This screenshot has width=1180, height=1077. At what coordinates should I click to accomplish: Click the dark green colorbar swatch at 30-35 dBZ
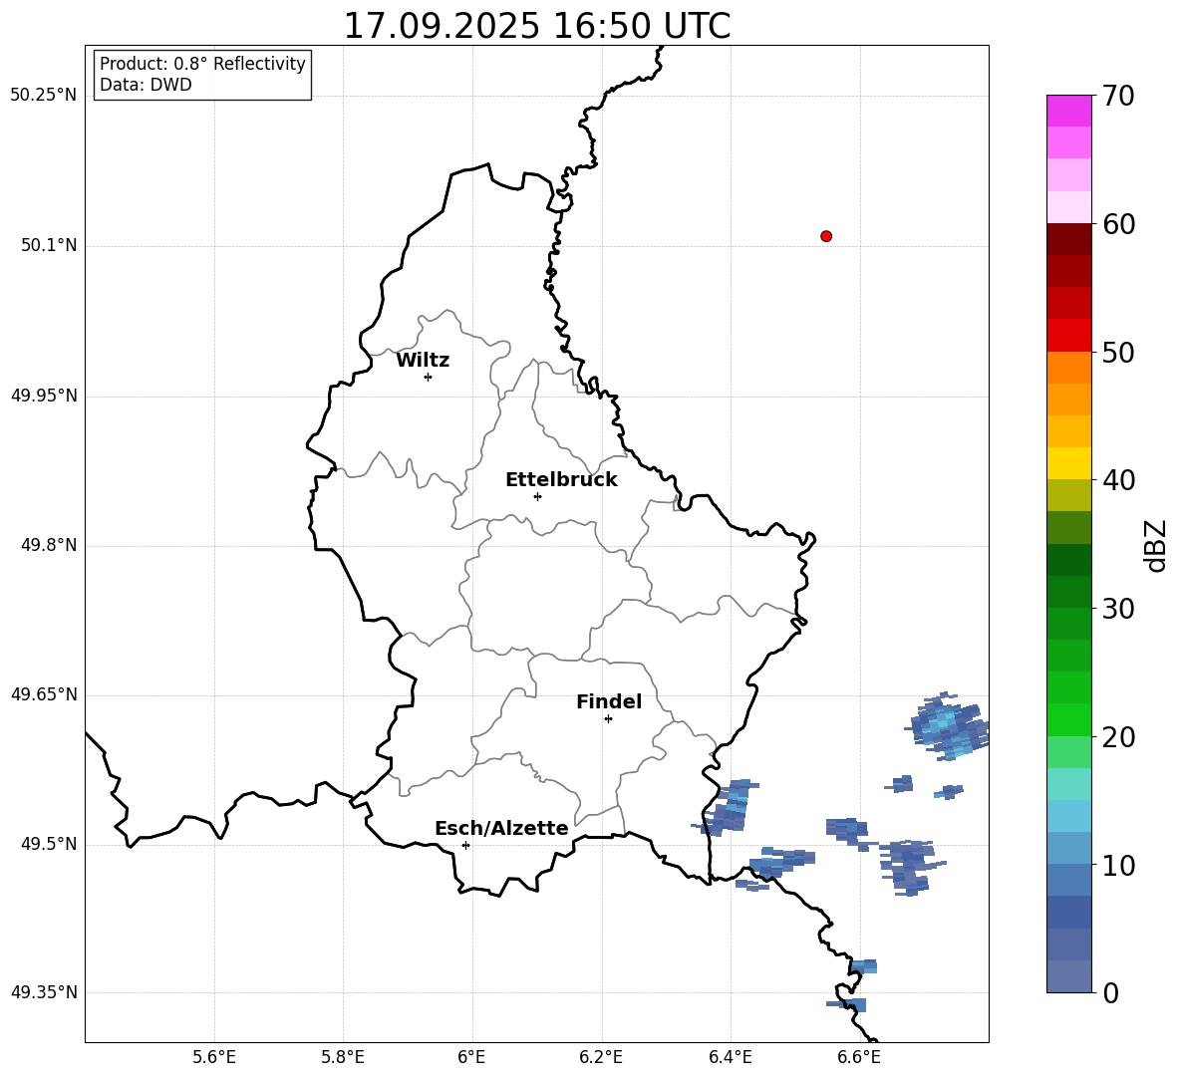pyautogui.click(x=1068, y=560)
